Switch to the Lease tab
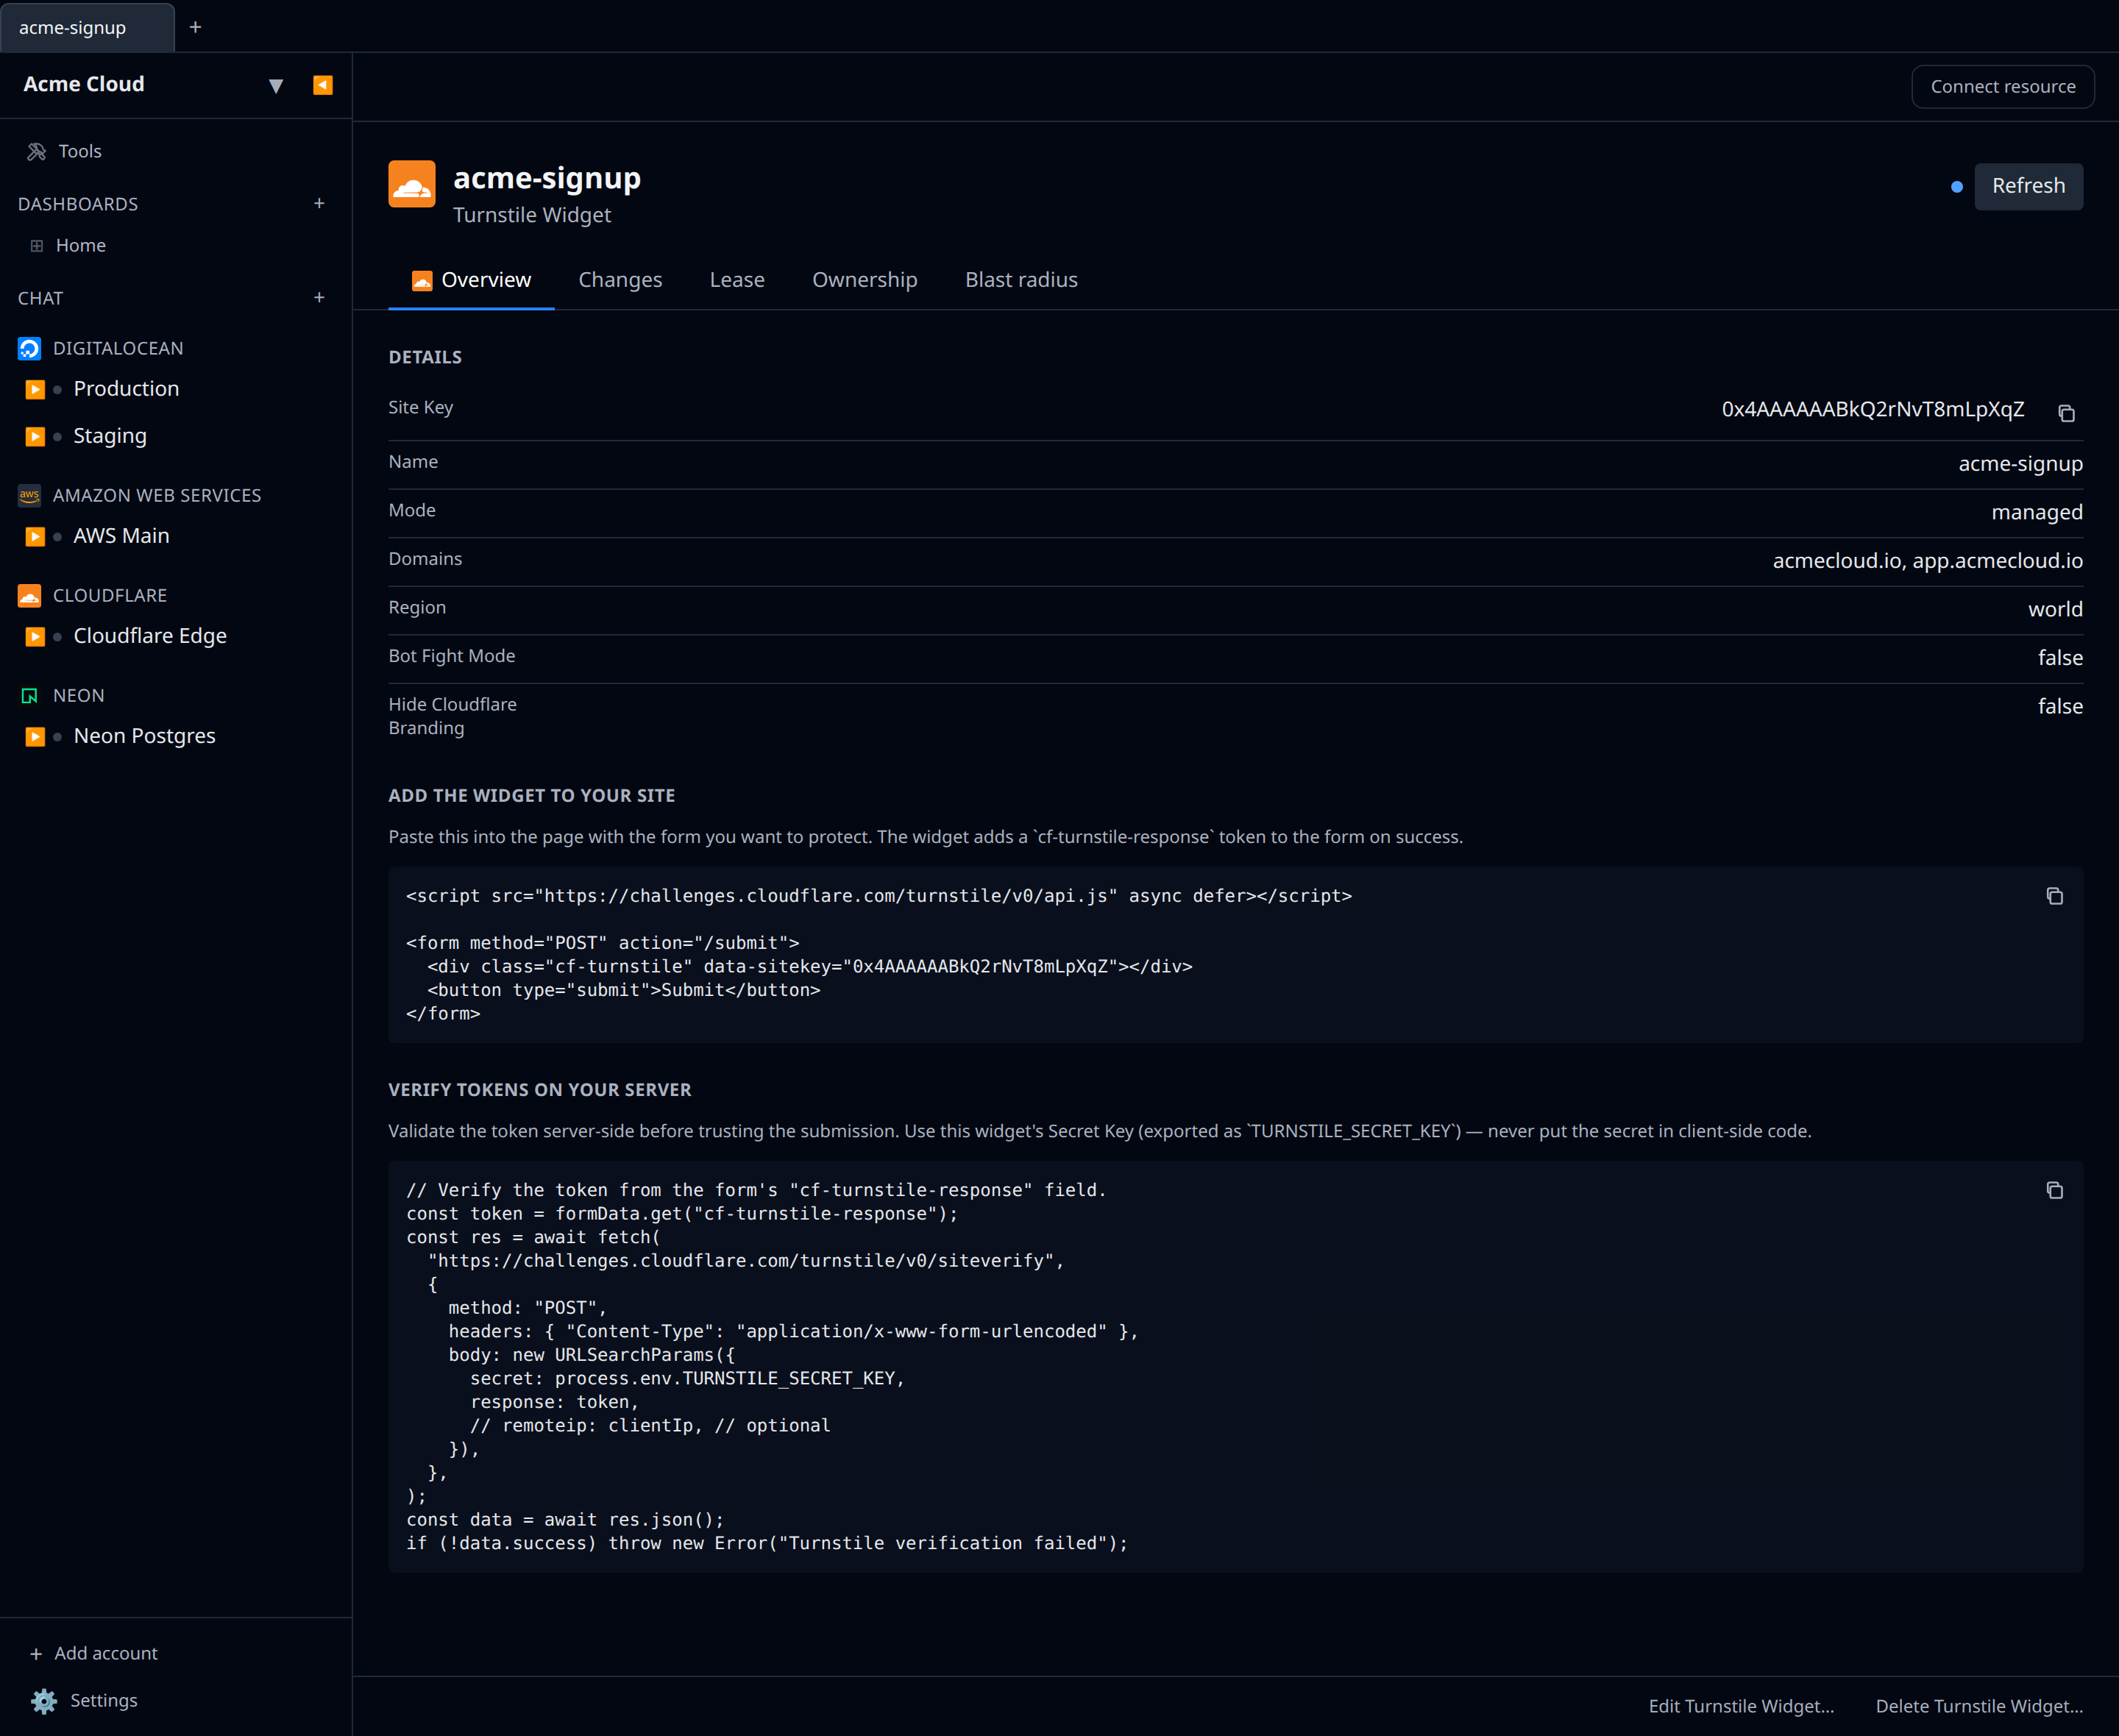The width and height of the screenshot is (2119, 1736). (737, 280)
